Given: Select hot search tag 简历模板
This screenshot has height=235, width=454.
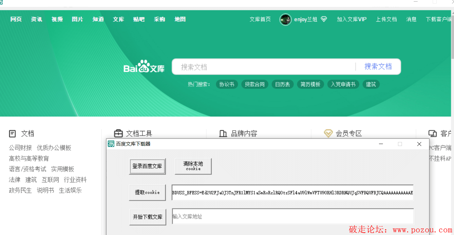Looking at the screenshot, I should click(311, 84).
